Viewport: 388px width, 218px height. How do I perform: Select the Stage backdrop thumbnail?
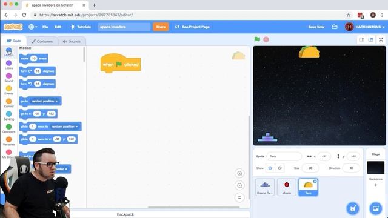click(x=376, y=167)
